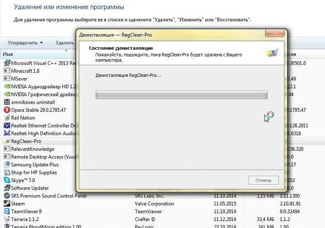Close the Деинсталляция RegClean-Pro dialog

pyautogui.click(x=275, y=33)
